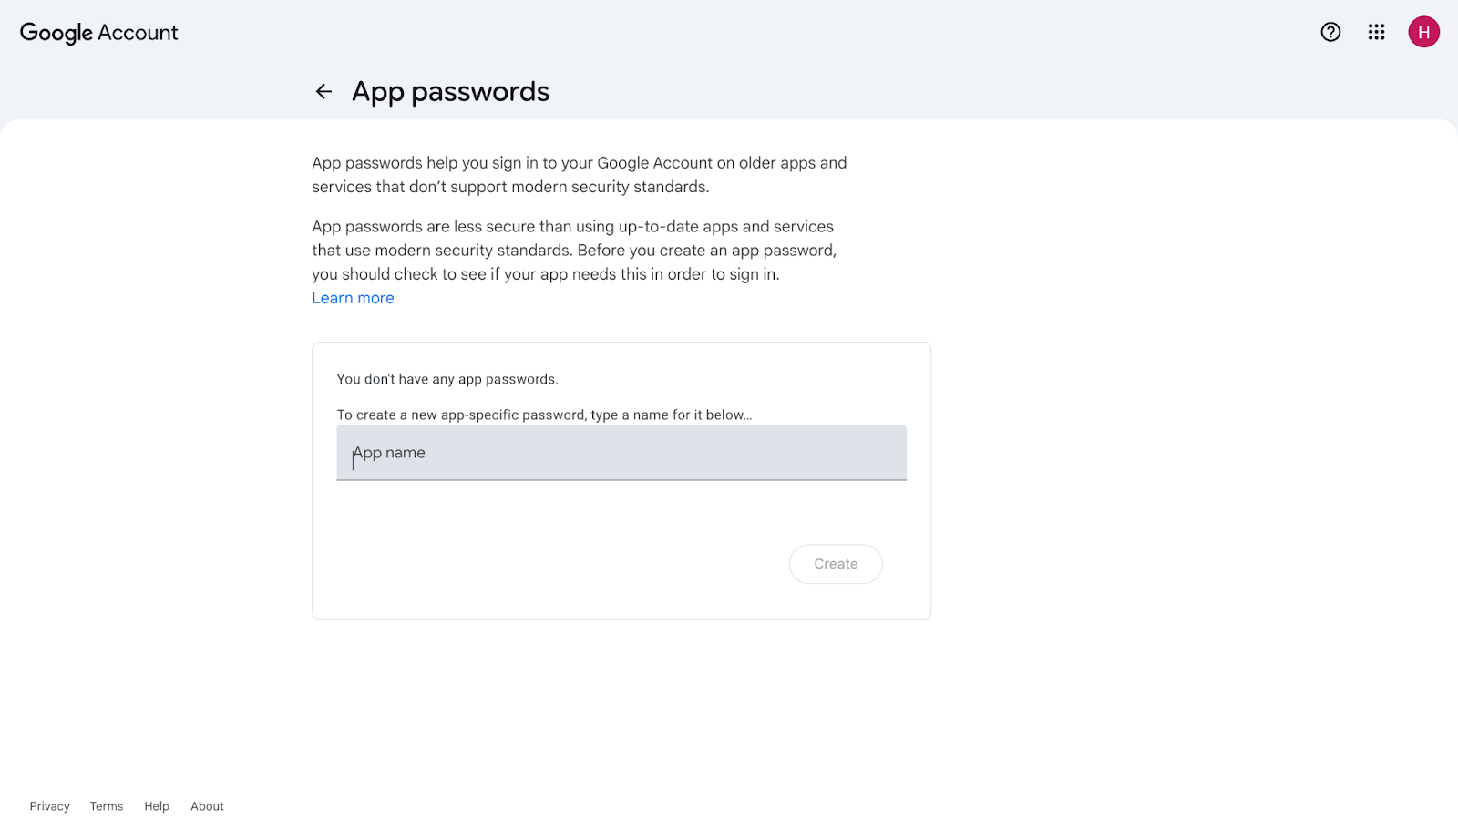1458x830 pixels.
Task: Open the profile avatar labeled H
Action: click(1423, 33)
